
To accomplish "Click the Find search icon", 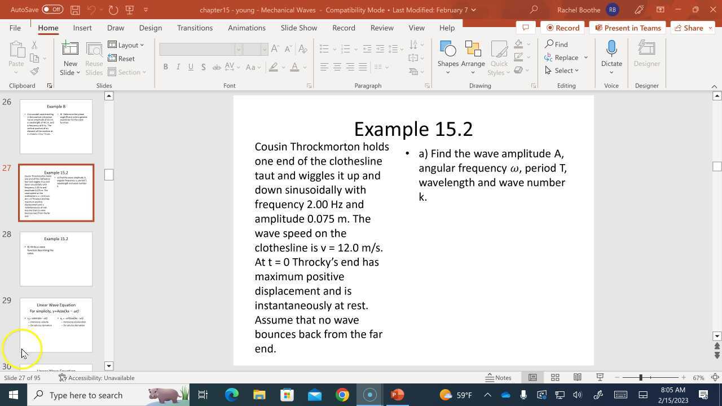I will point(549,45).
